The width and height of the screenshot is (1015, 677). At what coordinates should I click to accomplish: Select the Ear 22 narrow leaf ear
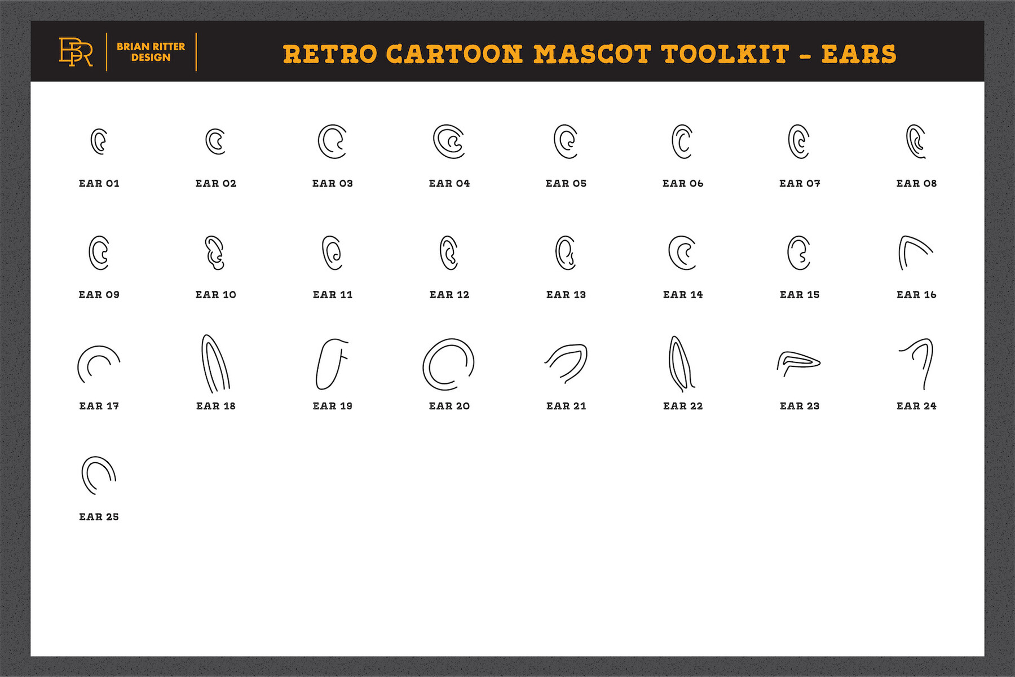point(682,364)
